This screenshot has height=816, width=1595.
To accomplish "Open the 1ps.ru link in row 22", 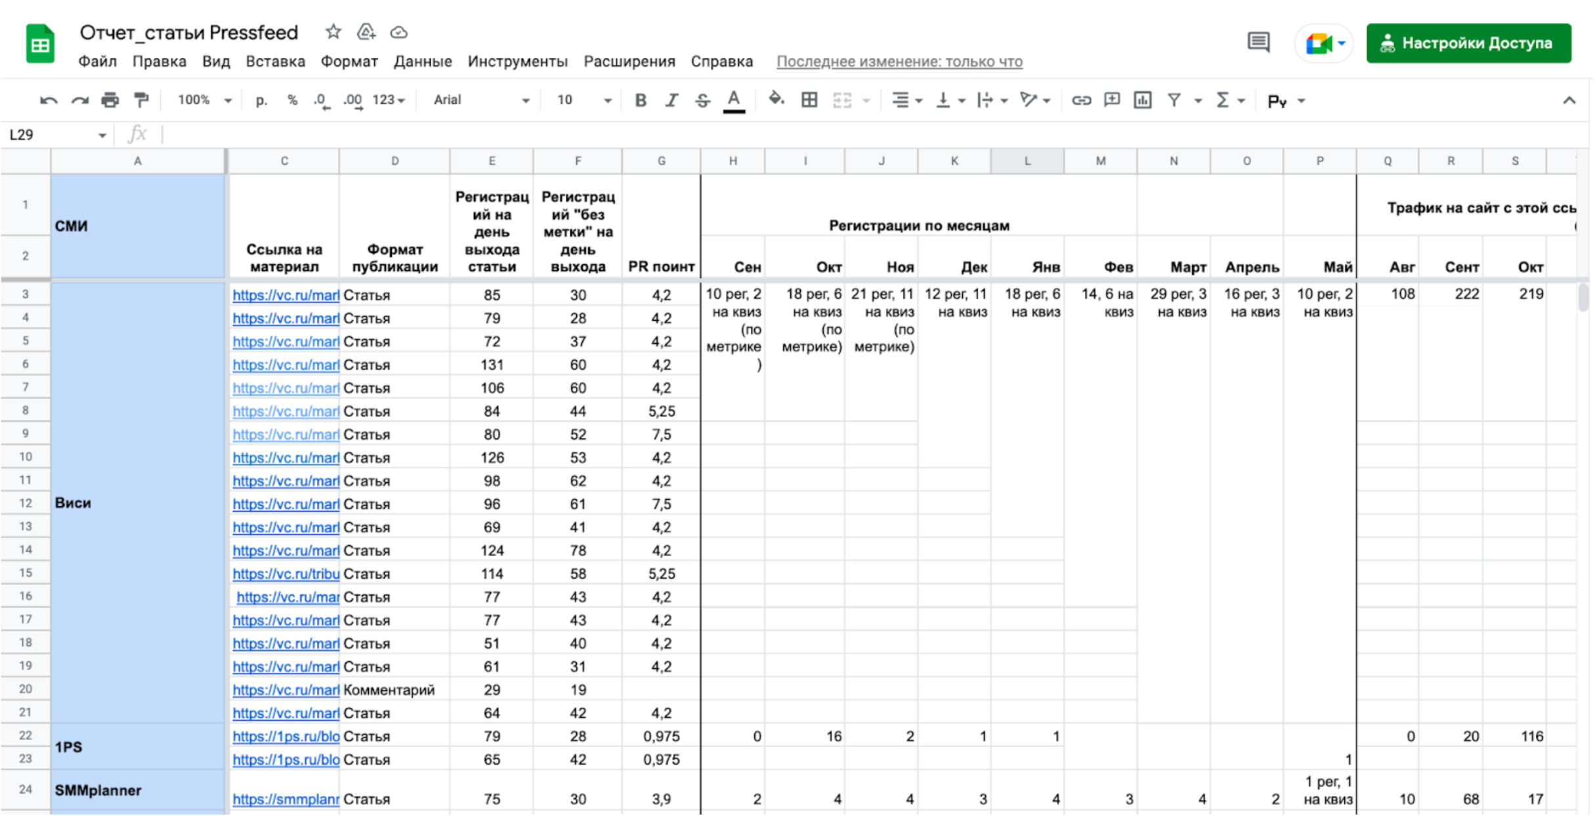I will point(286,736).
